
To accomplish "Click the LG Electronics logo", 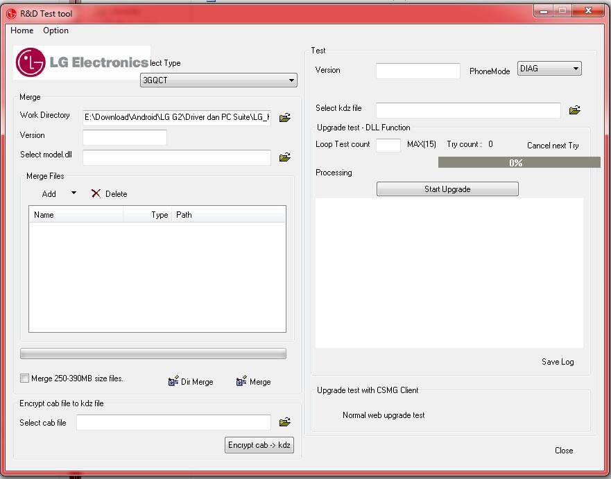I will [x=82, y=62].
